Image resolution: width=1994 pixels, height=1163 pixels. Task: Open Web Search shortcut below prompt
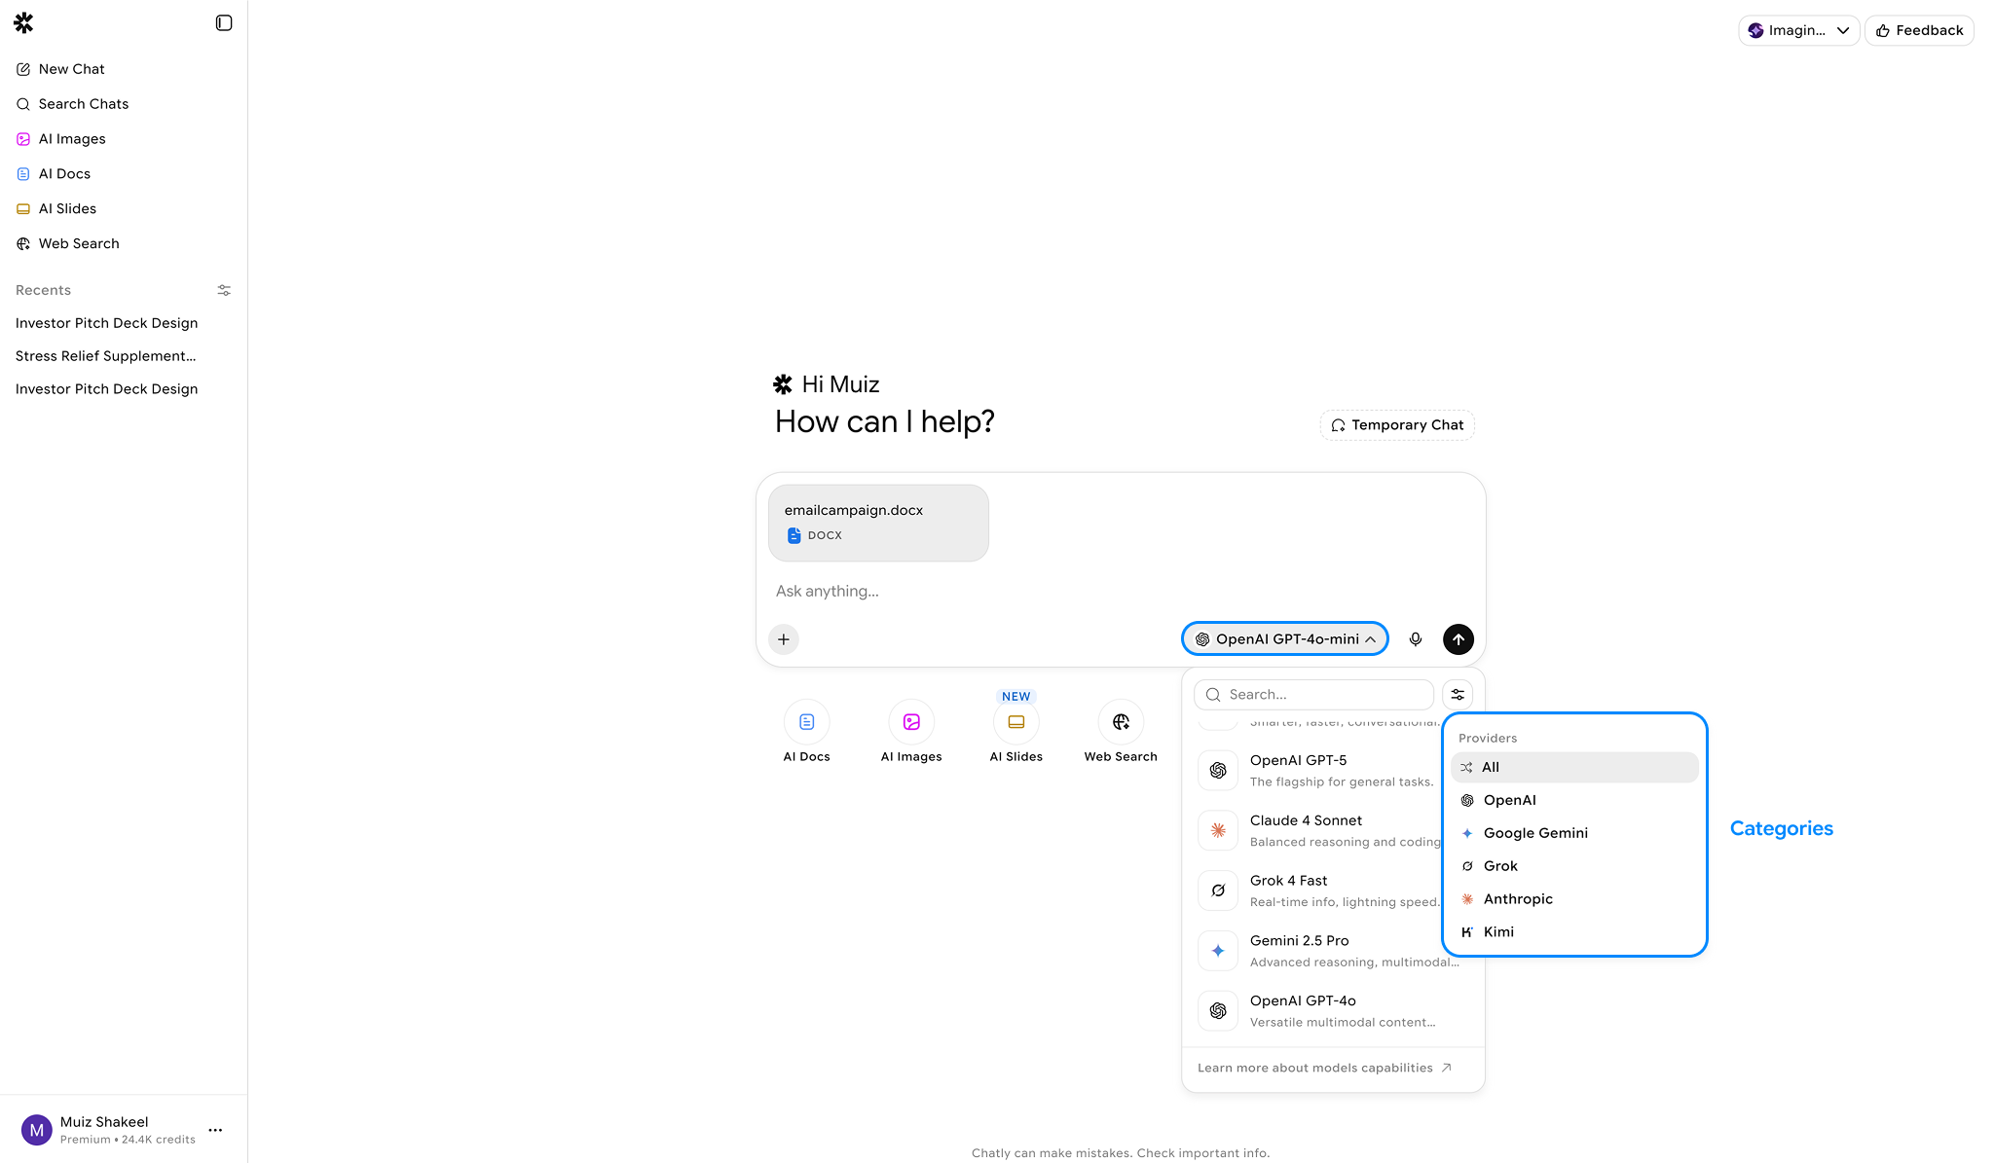pyautogui.click(x=1121, y=722)
